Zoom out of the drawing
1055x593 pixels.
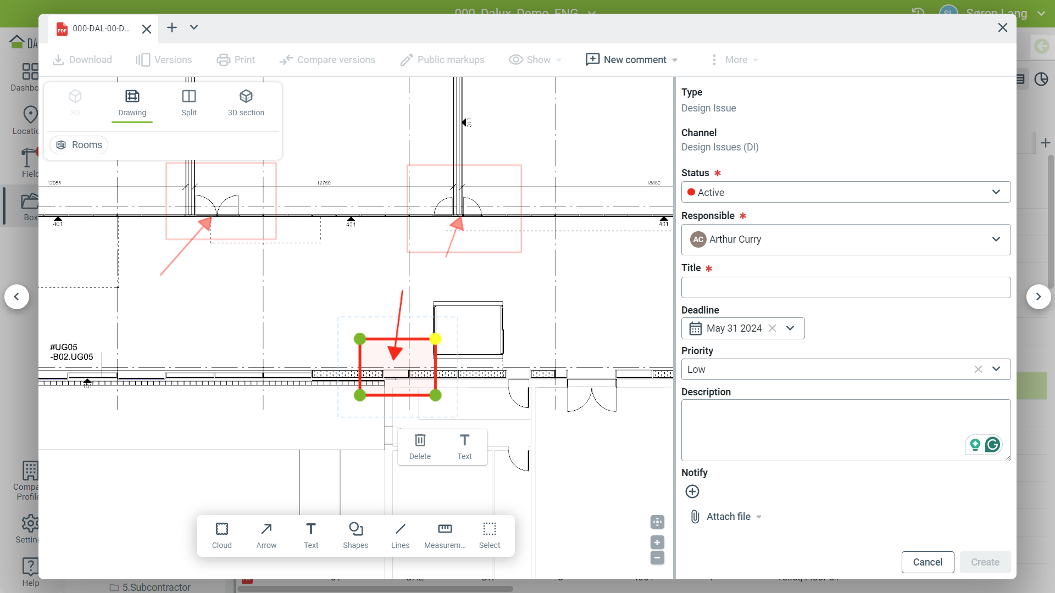[657, 558]
